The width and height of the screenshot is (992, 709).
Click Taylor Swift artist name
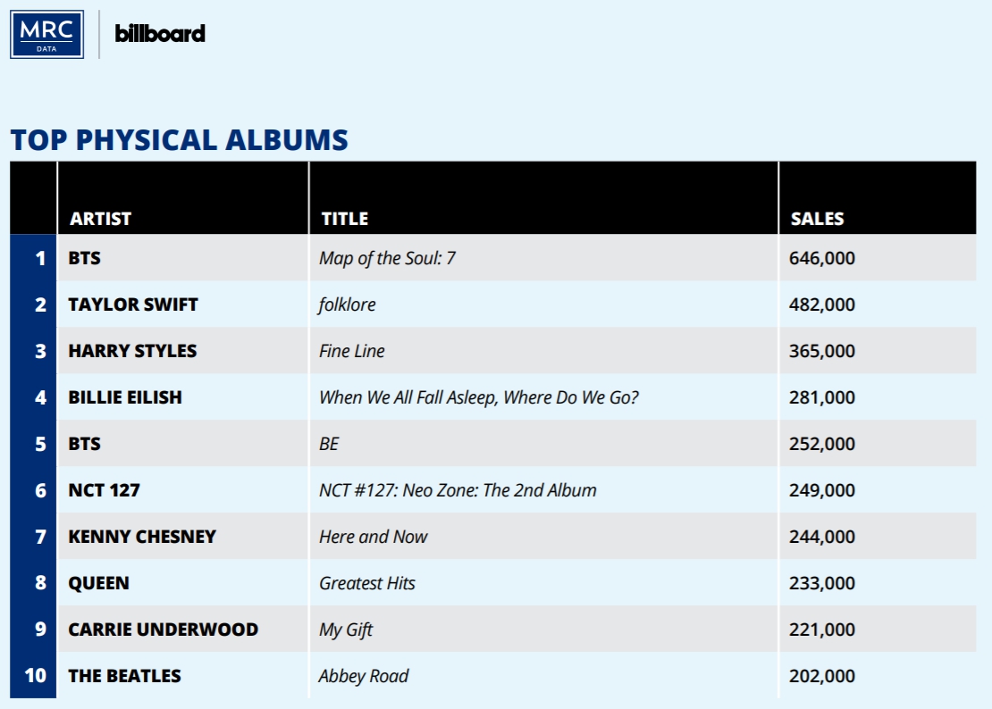point(133,304)
